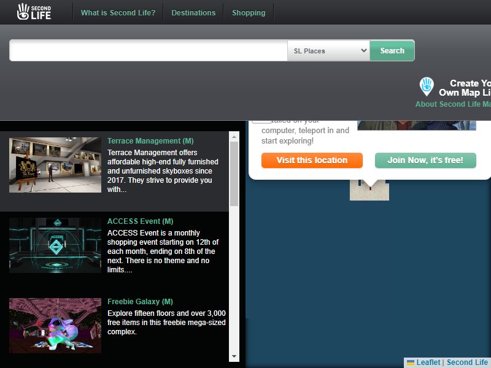This screenshot has width=491, height=368.
Task: Open the What is Second Life? menu
Action: [x=118, y=12]
